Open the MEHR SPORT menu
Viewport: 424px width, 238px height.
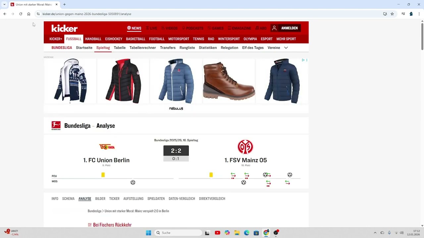point(286,39)
